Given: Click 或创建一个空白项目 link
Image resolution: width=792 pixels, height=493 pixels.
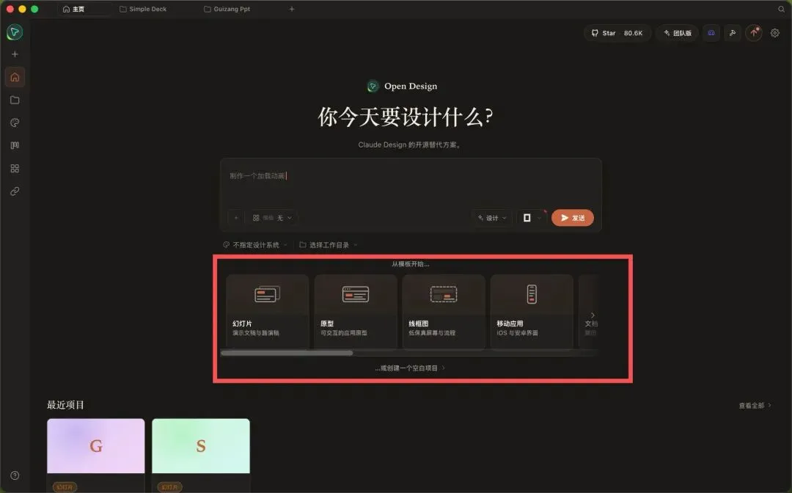Looking at the screenshot, I should (410, 368).
